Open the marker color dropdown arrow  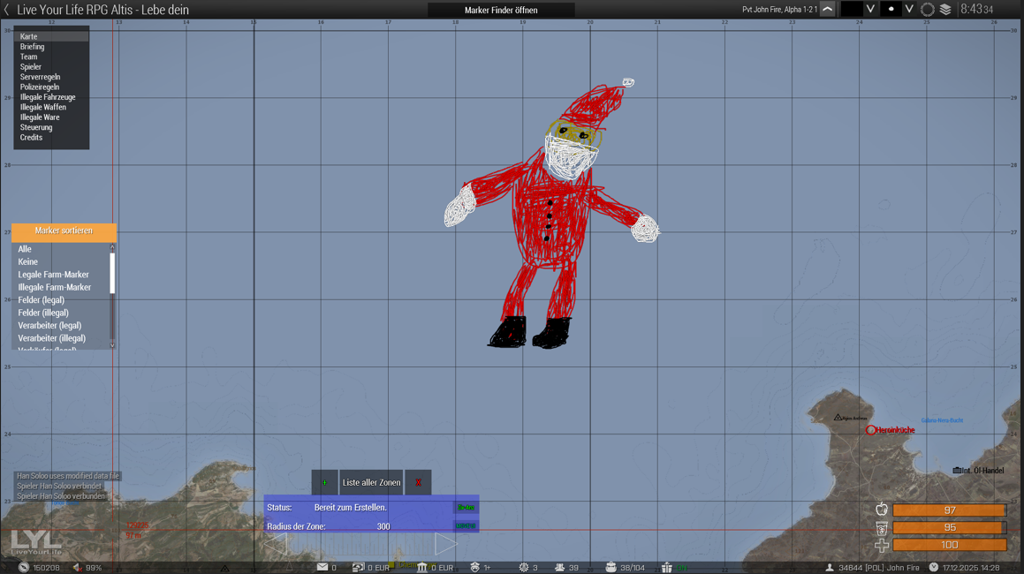pyautogui.click(x=870, y=9)
